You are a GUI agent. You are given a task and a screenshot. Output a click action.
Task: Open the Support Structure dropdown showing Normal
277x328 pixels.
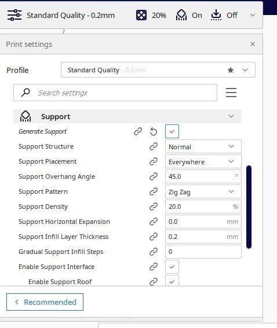coord(203,146)
